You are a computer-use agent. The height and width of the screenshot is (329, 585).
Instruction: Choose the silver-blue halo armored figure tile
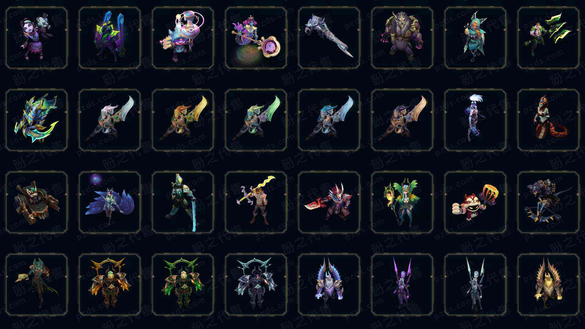[x=256, y=285]
